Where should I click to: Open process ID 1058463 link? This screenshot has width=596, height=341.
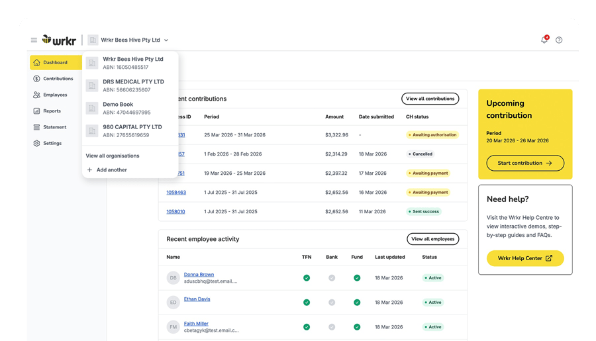175,193
